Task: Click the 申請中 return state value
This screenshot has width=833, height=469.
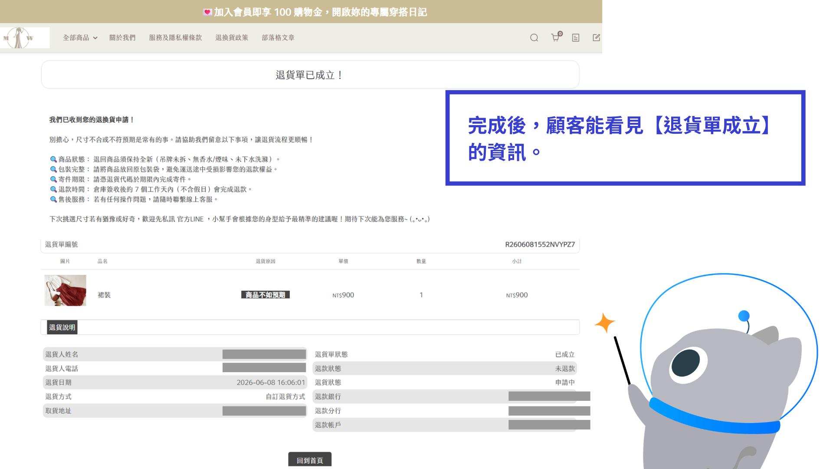Action: 565,383
